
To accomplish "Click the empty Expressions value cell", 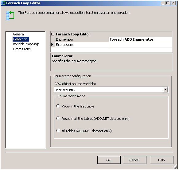I will coord(140,45).
